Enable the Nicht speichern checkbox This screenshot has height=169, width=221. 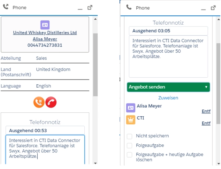[x=130, y=136]
